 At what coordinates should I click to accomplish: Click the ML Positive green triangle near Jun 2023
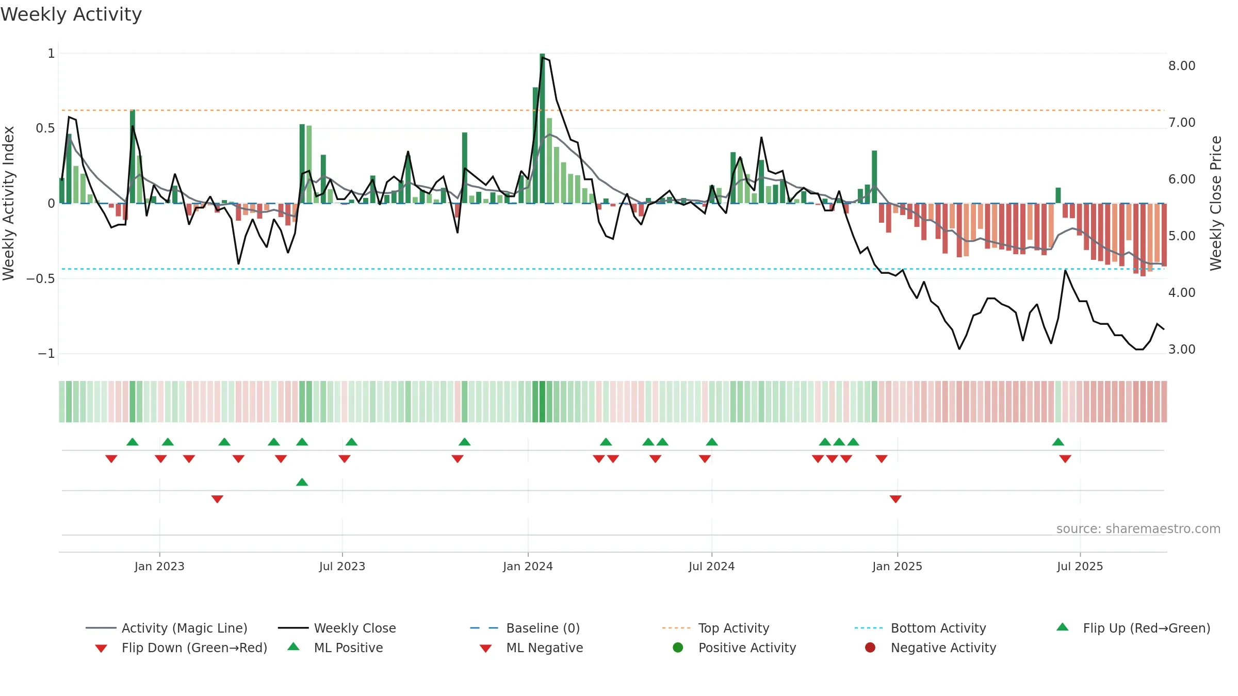tap(302, 482)
